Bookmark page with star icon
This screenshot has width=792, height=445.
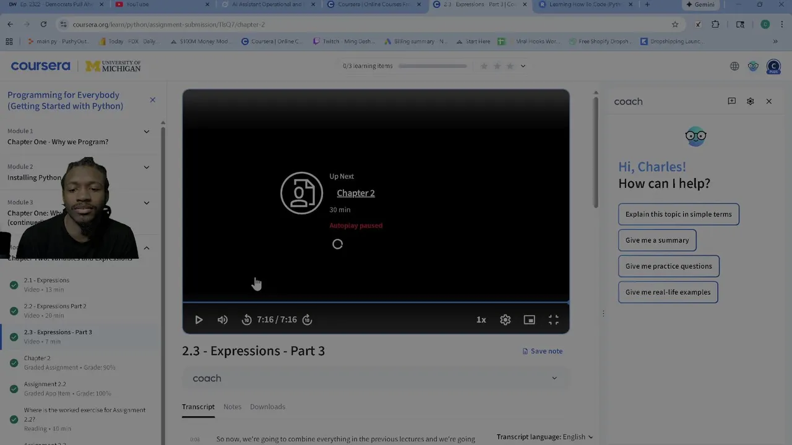[x=675, y=24]
